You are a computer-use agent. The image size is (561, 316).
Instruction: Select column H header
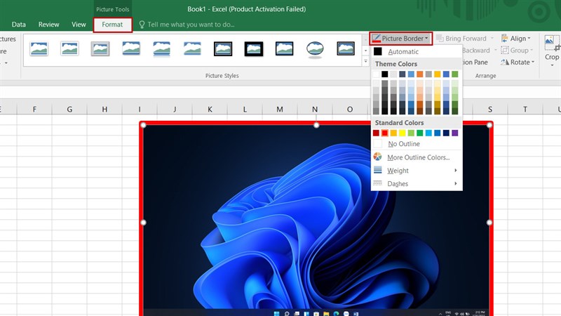coord(104,110)
